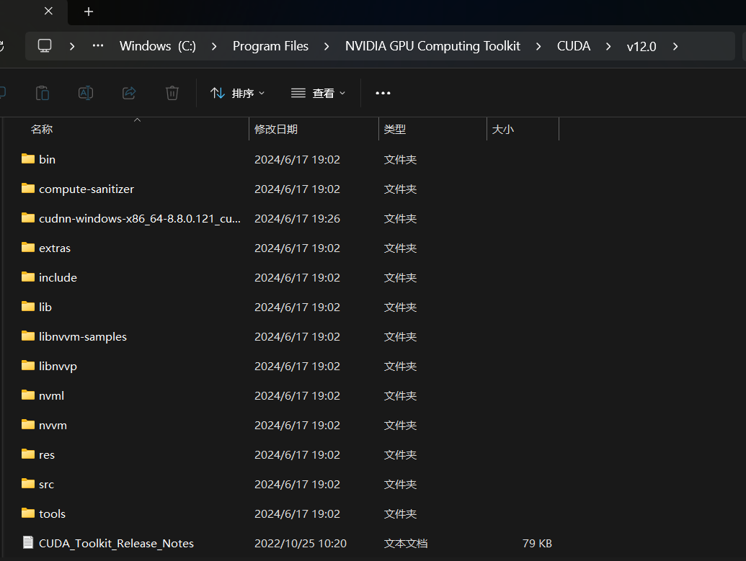Select the tools folder icon
This screenshot has width=746, height=561.
pyautogui.click(x=28, y=513)
